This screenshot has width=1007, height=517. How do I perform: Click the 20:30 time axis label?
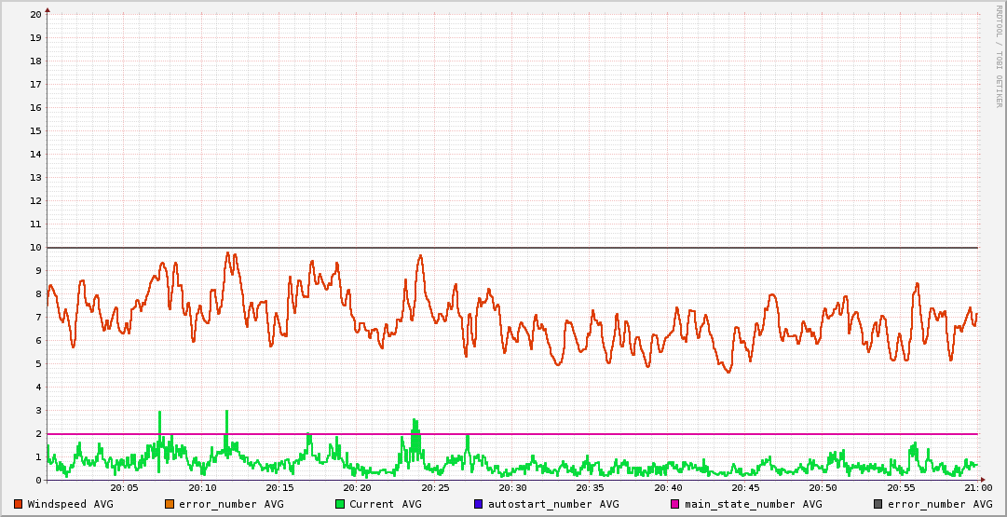pos(512,487)
